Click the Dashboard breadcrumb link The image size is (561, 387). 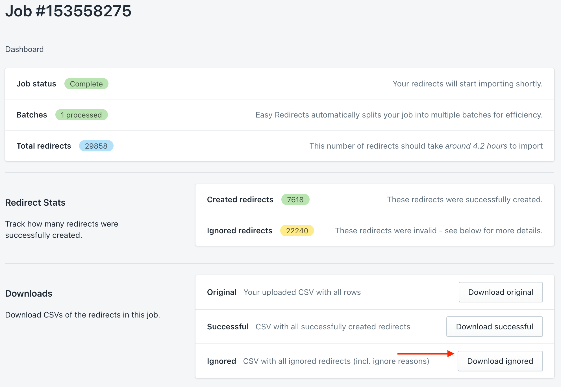pos(24,49)
